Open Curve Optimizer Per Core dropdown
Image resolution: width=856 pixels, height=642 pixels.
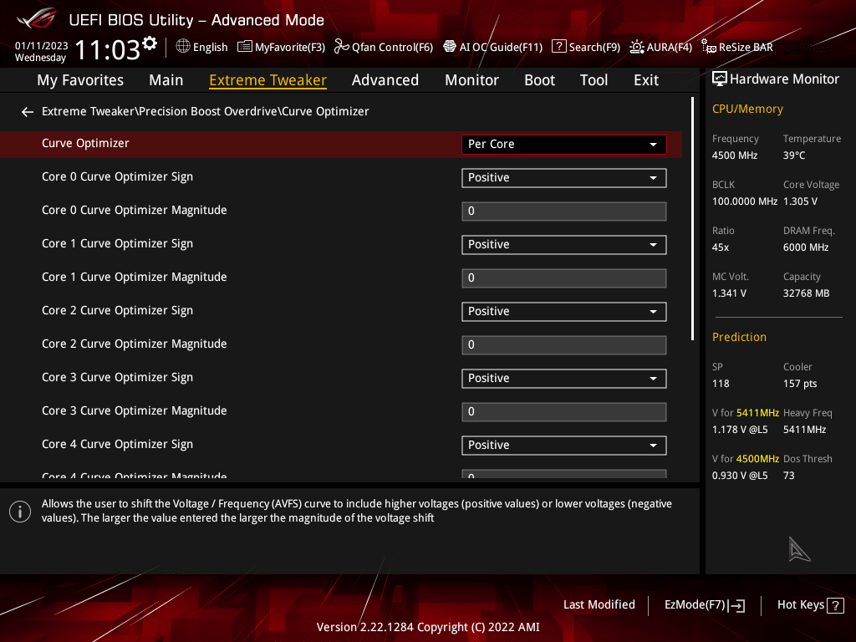point(564,144)
